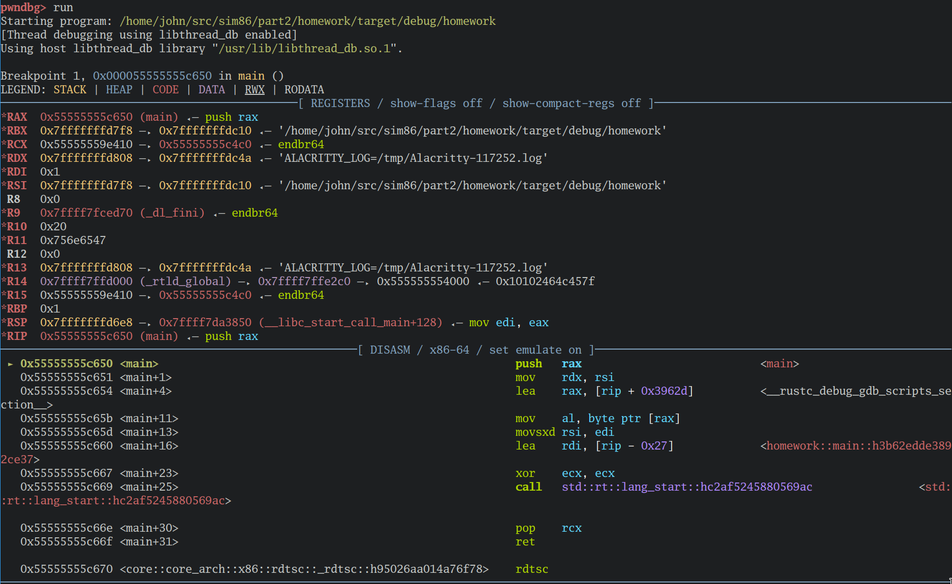Click the 'mov rdx, rsi' instruction

pos(564,377)
